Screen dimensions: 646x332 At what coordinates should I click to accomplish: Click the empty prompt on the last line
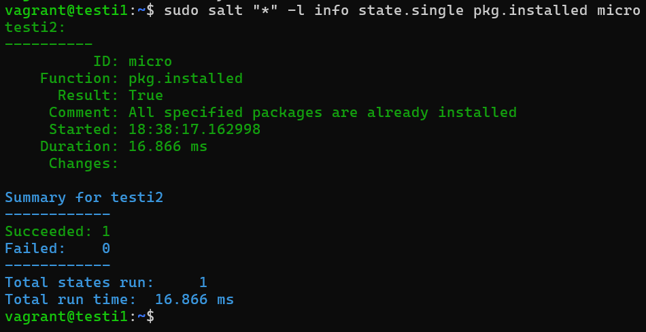point(163,316)
